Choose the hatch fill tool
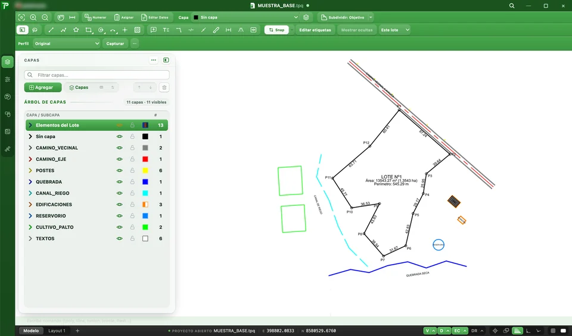 (137, 30)
